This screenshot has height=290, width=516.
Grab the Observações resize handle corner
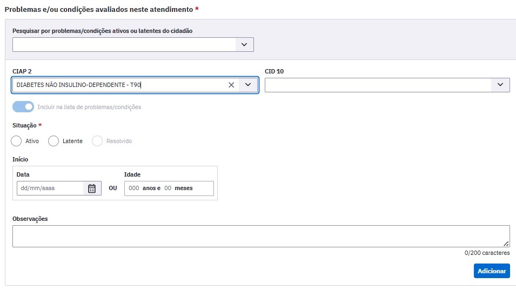(506, 244)
